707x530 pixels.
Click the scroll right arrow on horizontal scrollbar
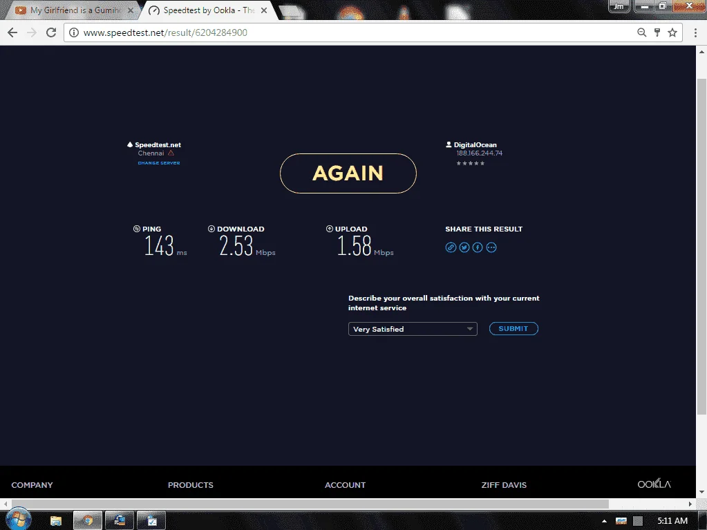690,504
